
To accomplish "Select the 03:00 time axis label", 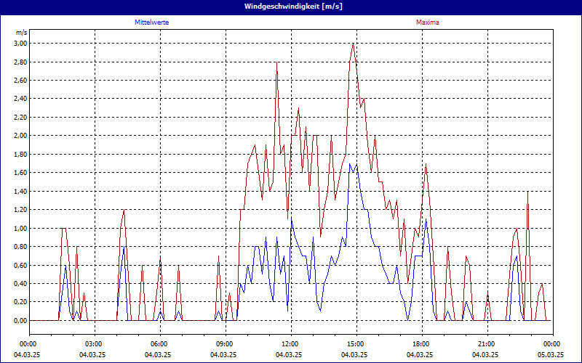I will [93, 344].
